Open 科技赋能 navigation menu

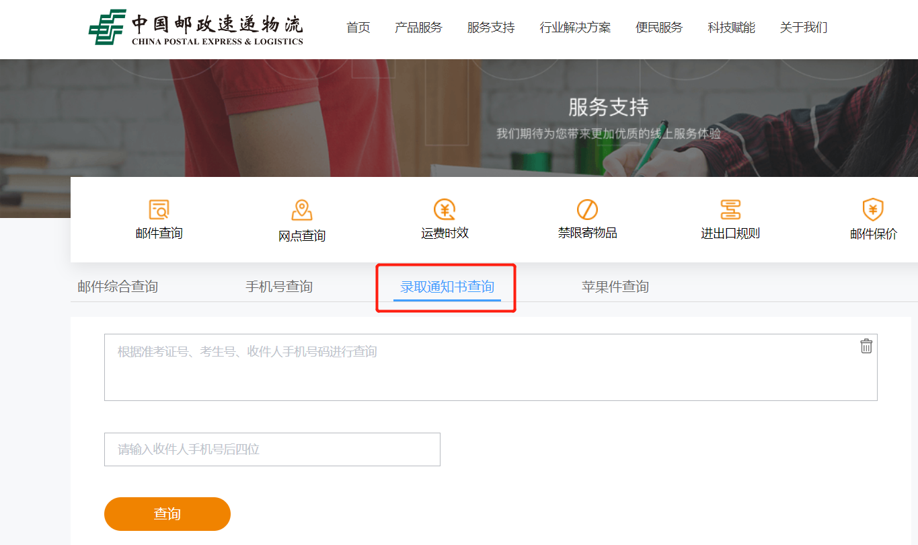coord(732,28)
